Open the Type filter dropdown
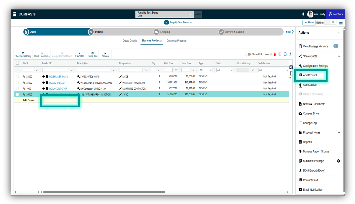This screenshot has width=355, height=204. click(205, 70)
